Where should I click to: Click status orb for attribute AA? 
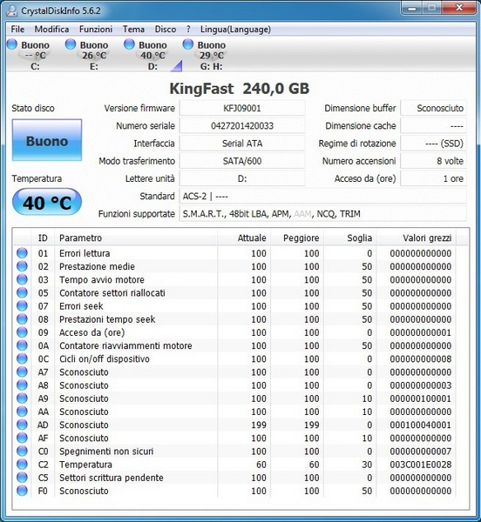[22, 412]
